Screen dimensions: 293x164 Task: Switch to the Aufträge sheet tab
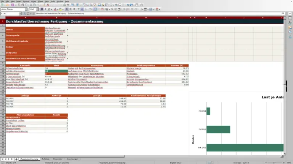point(46,159)
